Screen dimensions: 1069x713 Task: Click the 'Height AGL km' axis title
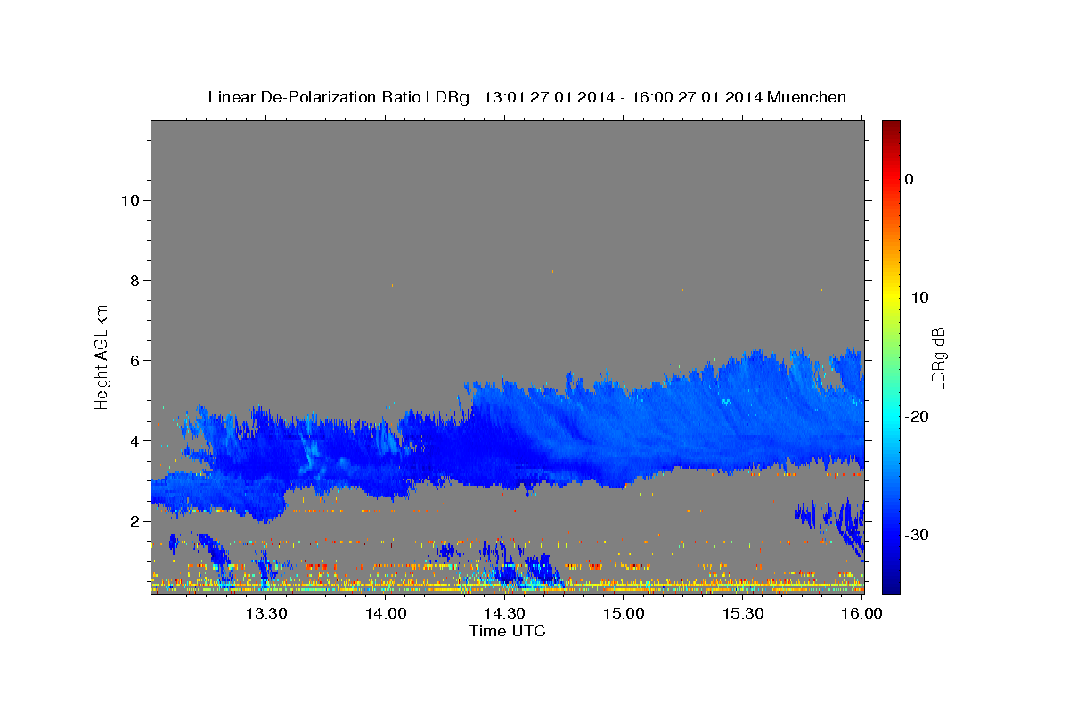(x=102, y=356)
